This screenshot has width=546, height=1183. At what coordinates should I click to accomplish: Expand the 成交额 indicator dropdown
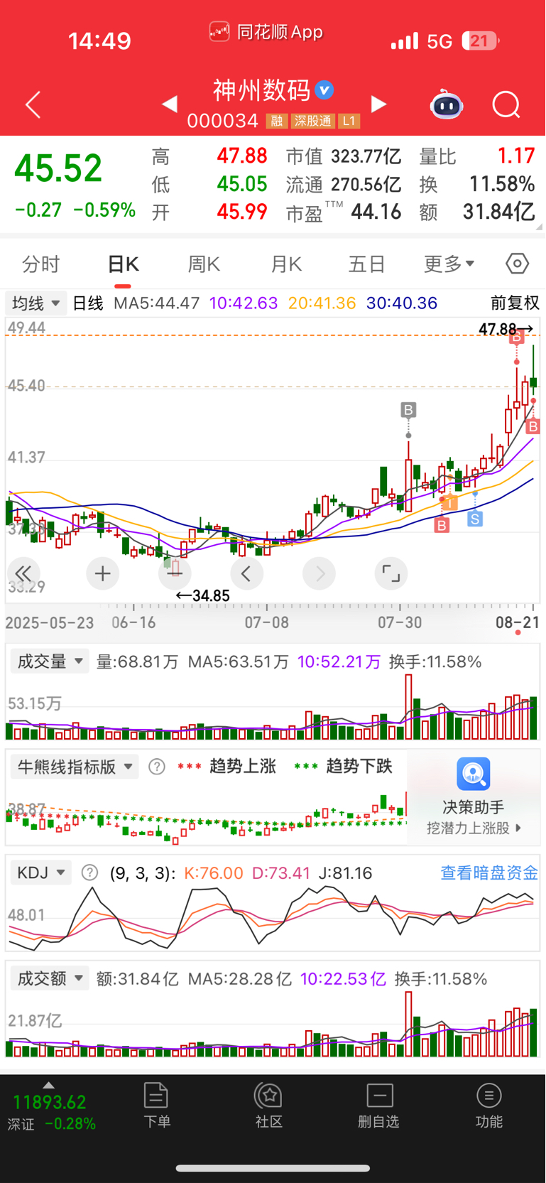click(x=50, y=978)
